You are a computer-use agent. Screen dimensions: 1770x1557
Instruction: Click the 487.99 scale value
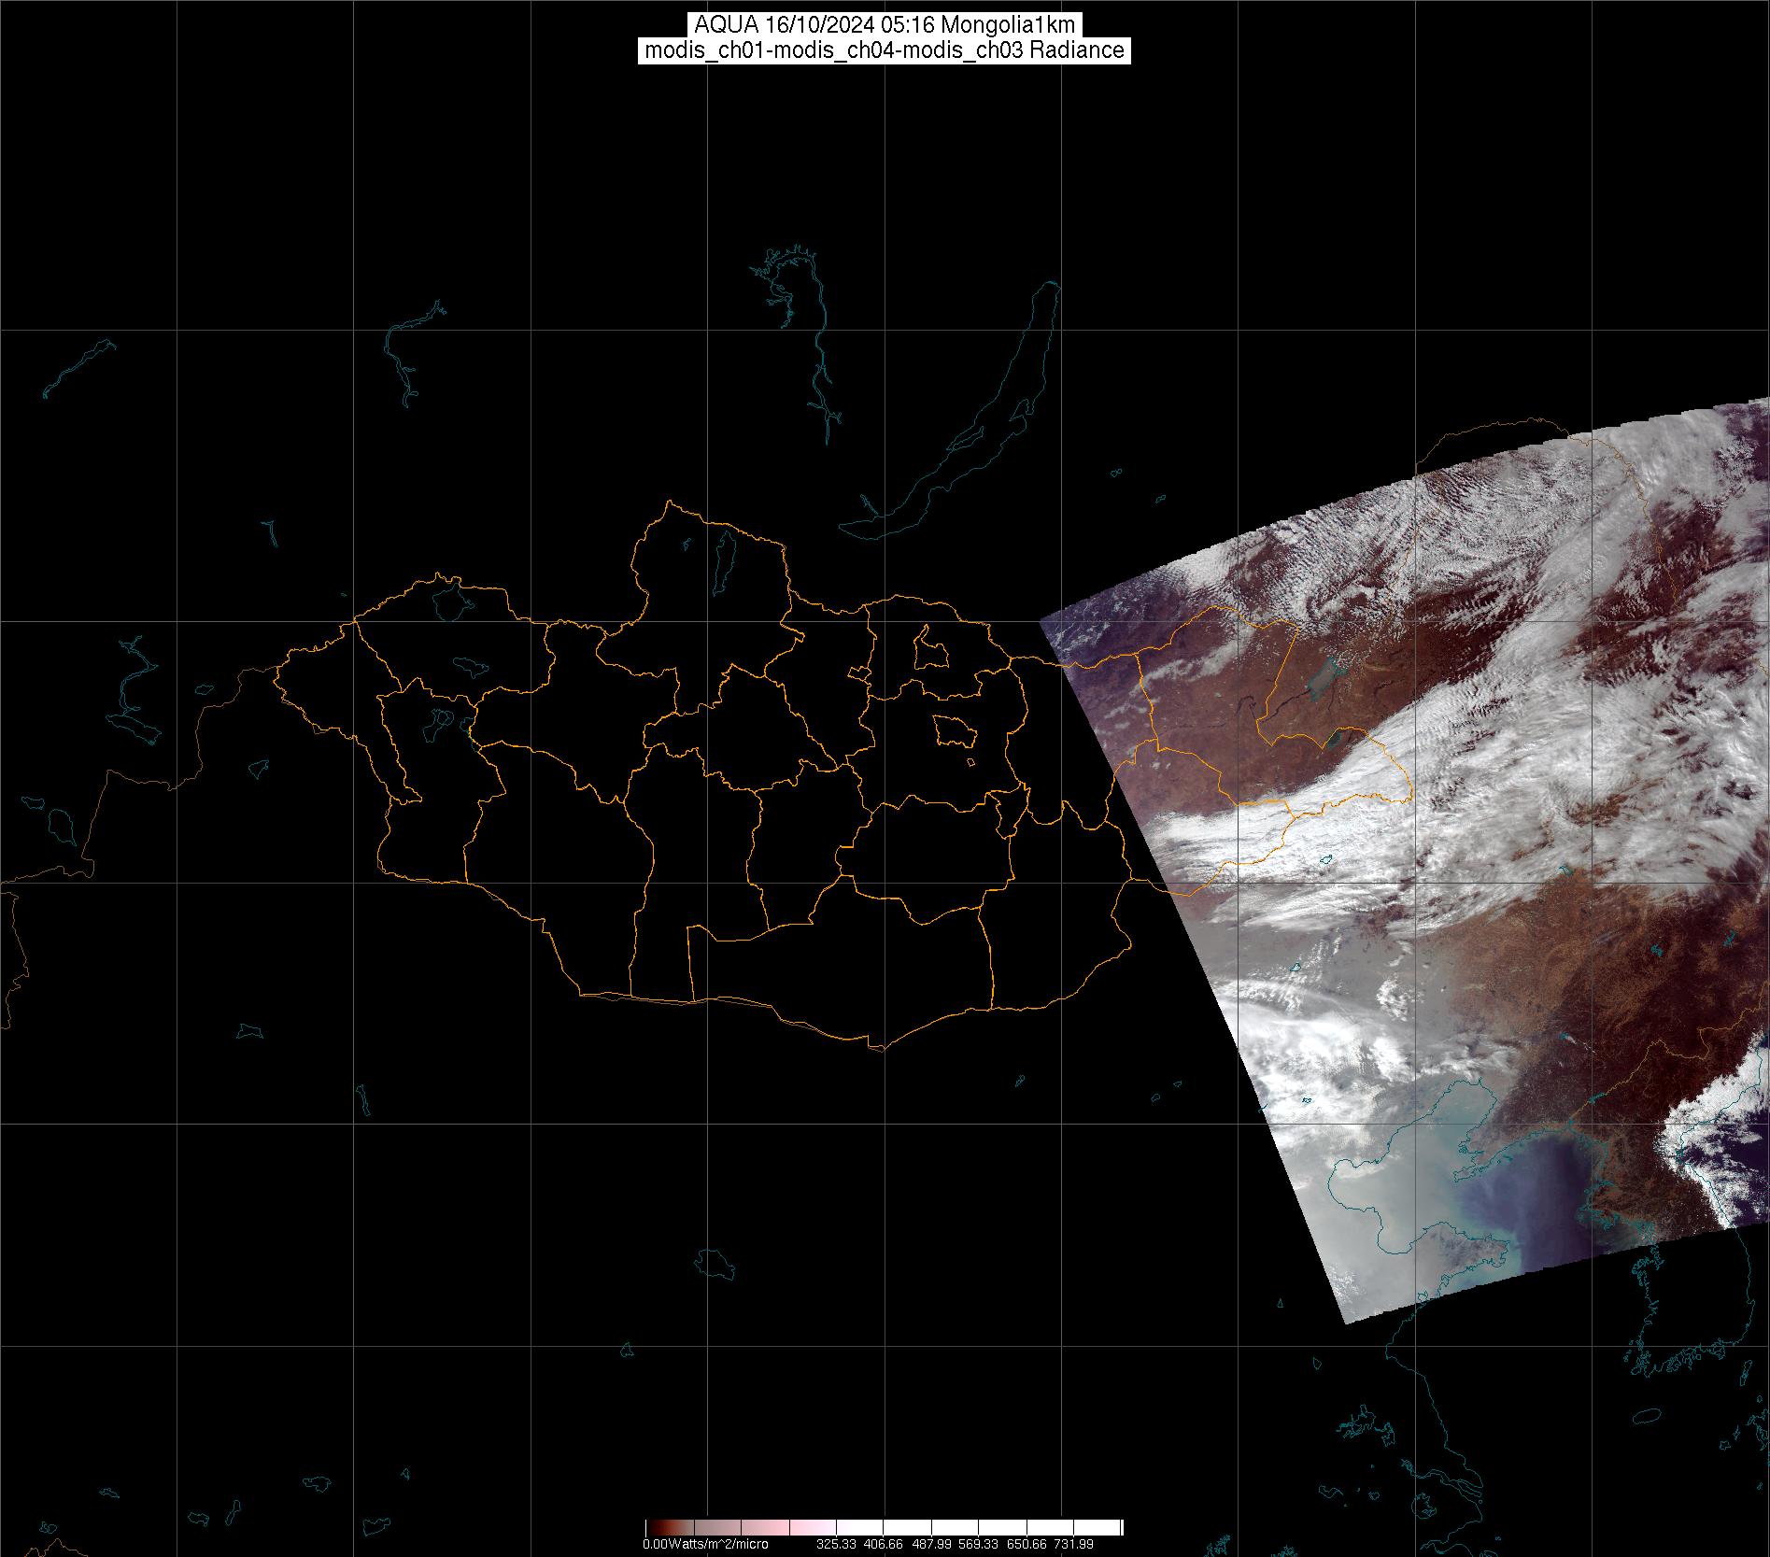(931, 1545)
